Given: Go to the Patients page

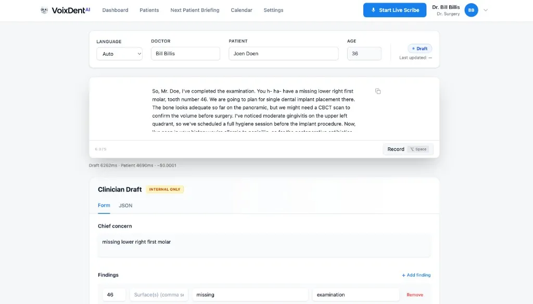Looking at the screenshot, I should pos(149,10).
